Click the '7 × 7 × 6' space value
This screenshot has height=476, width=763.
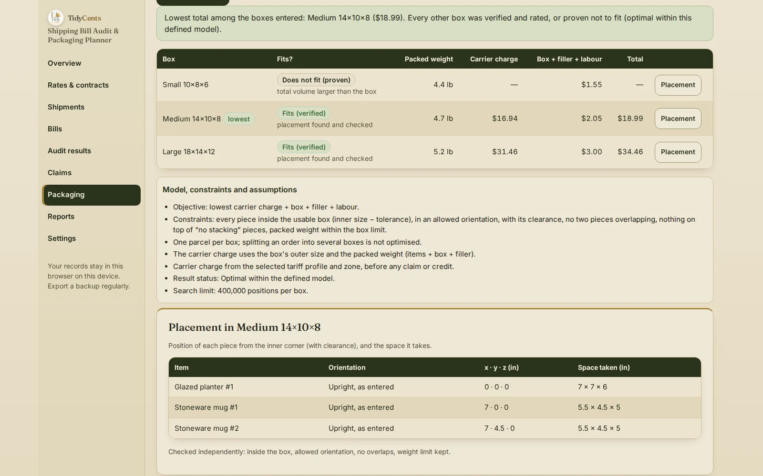coord(592,387)
